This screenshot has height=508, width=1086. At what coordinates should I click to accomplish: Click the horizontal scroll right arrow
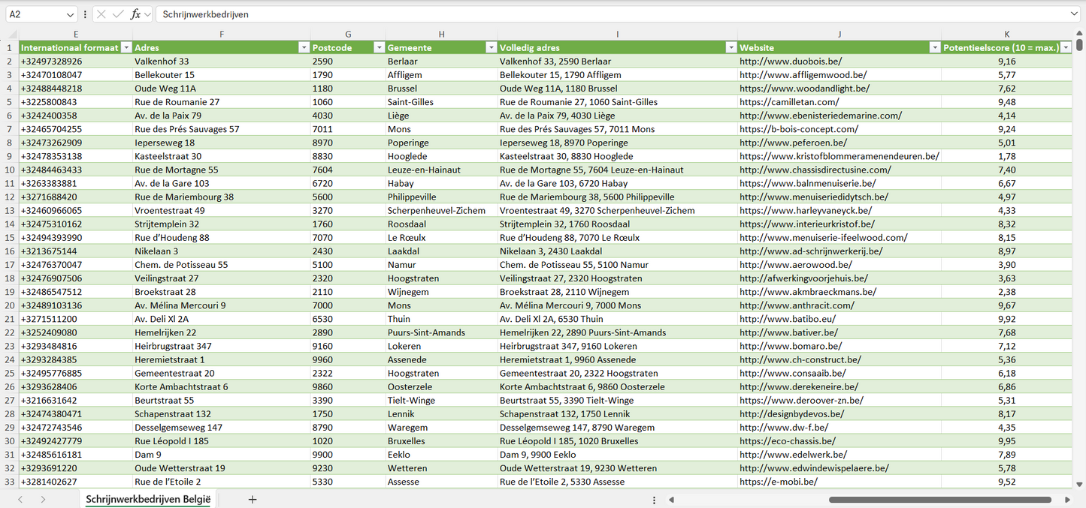(x=1067, y=500)
